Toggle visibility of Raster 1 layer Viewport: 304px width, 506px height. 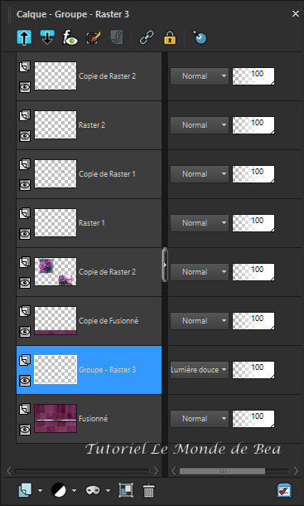(25, 234)
